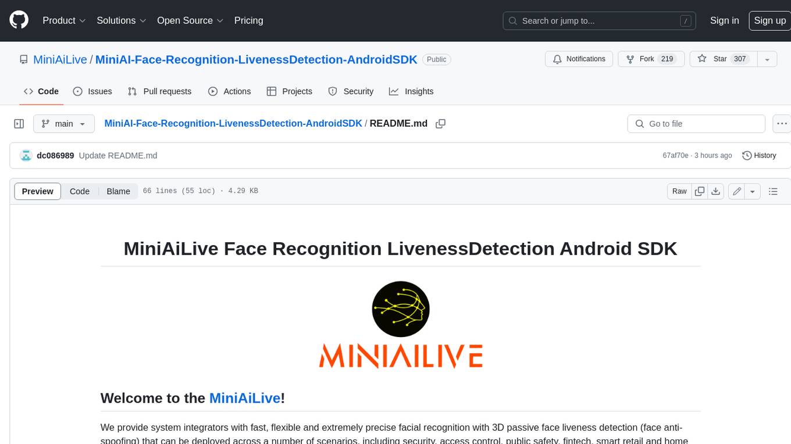Open the star lists dropdown arrow

[767, 59]
